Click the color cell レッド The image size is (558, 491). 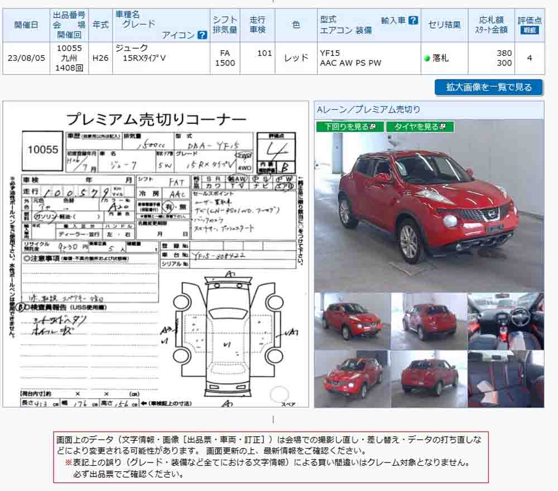(x=296, y=58)
